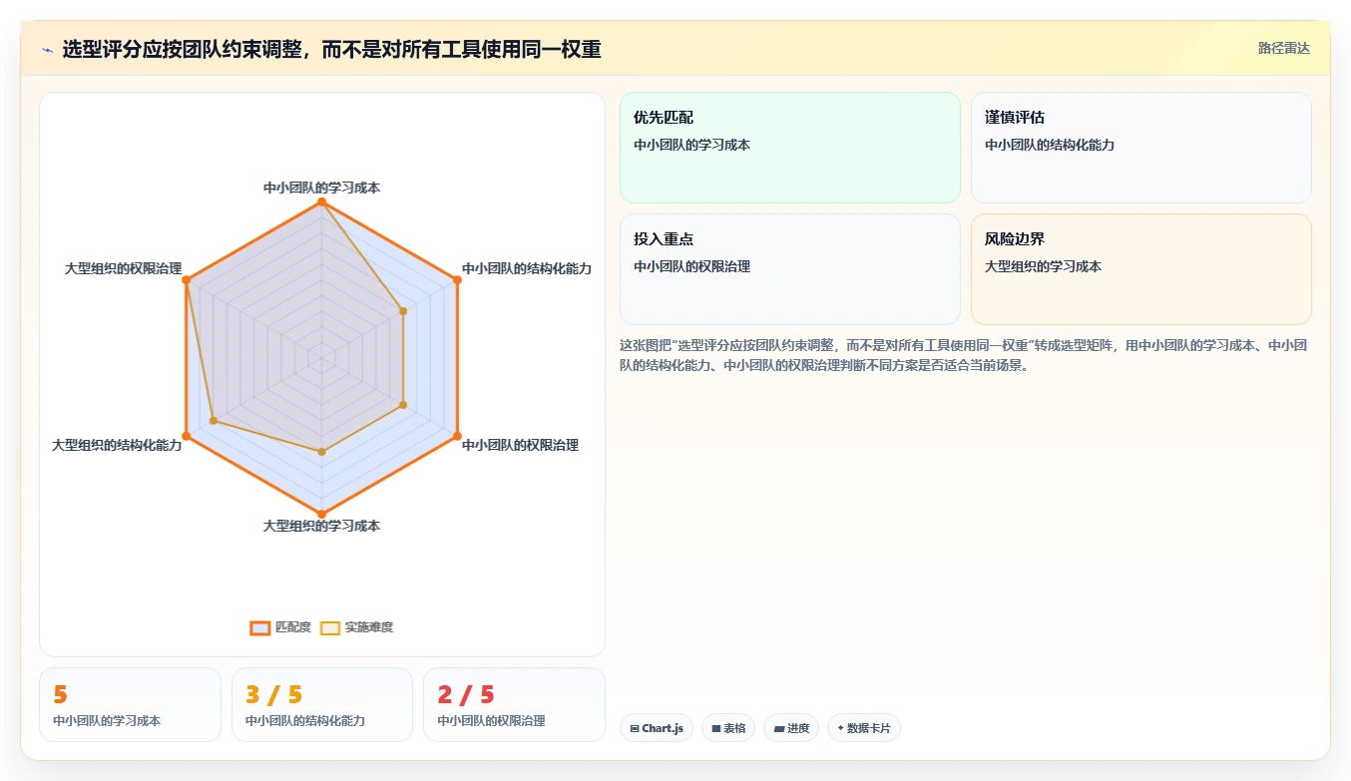Click 中小团队的学习成本 text in 优先匹配 card
Image resolution: width=1351 pixels, height=781 pixels.
pyautogui.click(x=691, y=145)
